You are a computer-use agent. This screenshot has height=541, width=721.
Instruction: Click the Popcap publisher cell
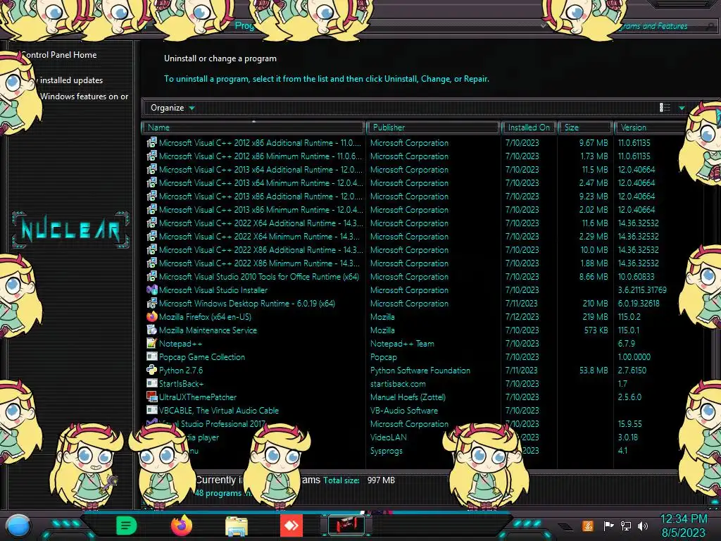[x=384, y=356]
